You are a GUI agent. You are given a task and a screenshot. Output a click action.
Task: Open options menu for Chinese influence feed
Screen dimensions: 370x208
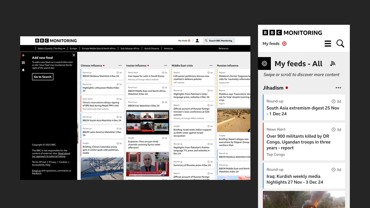click(x=120, y=66)
